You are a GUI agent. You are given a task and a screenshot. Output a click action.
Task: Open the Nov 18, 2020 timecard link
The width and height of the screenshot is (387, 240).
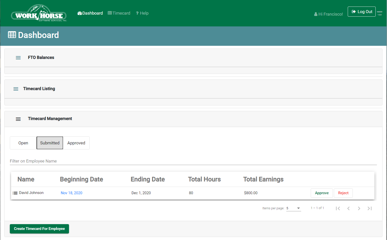72,193
